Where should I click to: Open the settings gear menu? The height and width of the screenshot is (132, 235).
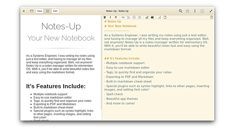tap(202, 11)
